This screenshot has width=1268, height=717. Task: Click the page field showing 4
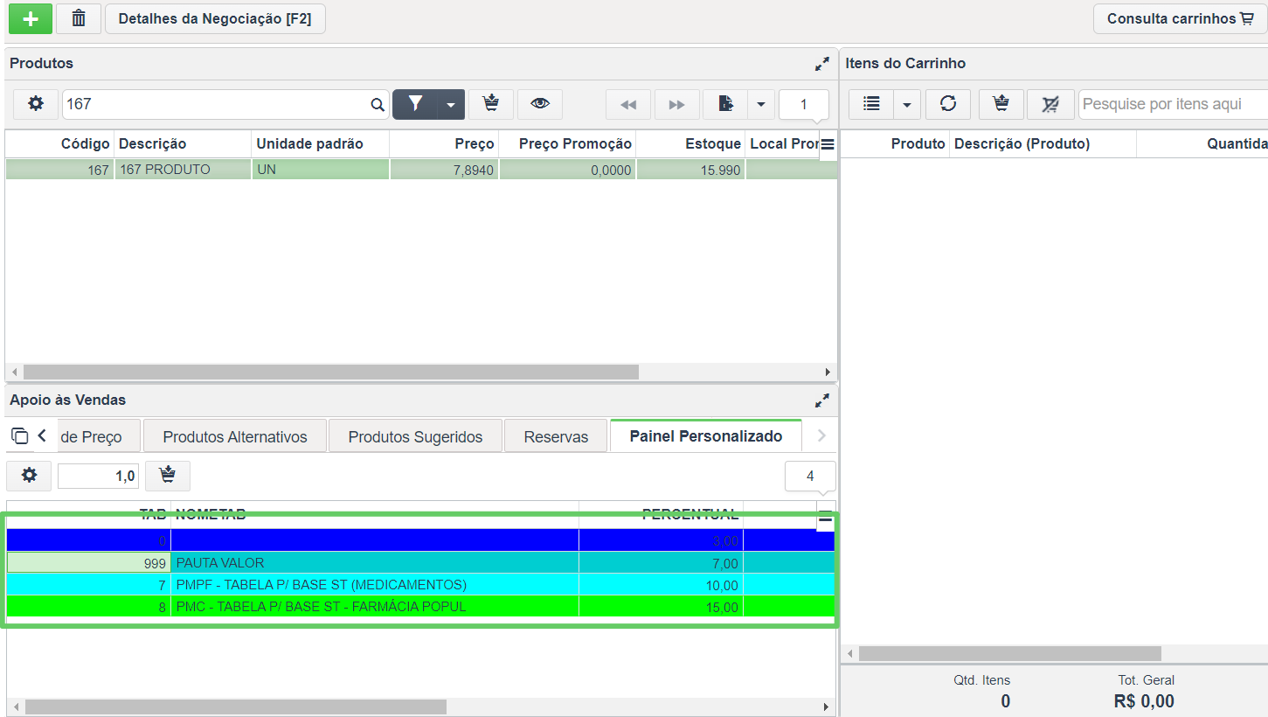point(810,476)
